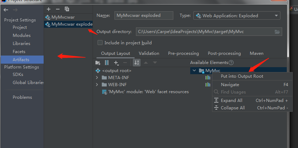Choose Put into Output Root
The image size is (298, 148).
pyautogui.click(x=252, y=76)
